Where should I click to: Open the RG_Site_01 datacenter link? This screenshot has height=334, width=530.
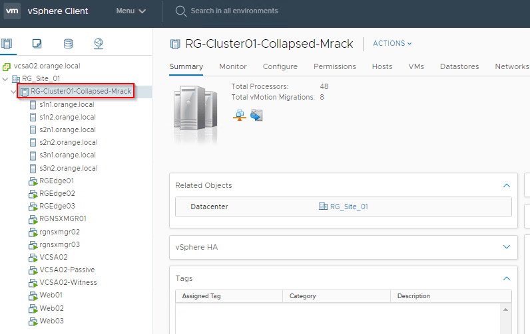click(x=349, y=207)
